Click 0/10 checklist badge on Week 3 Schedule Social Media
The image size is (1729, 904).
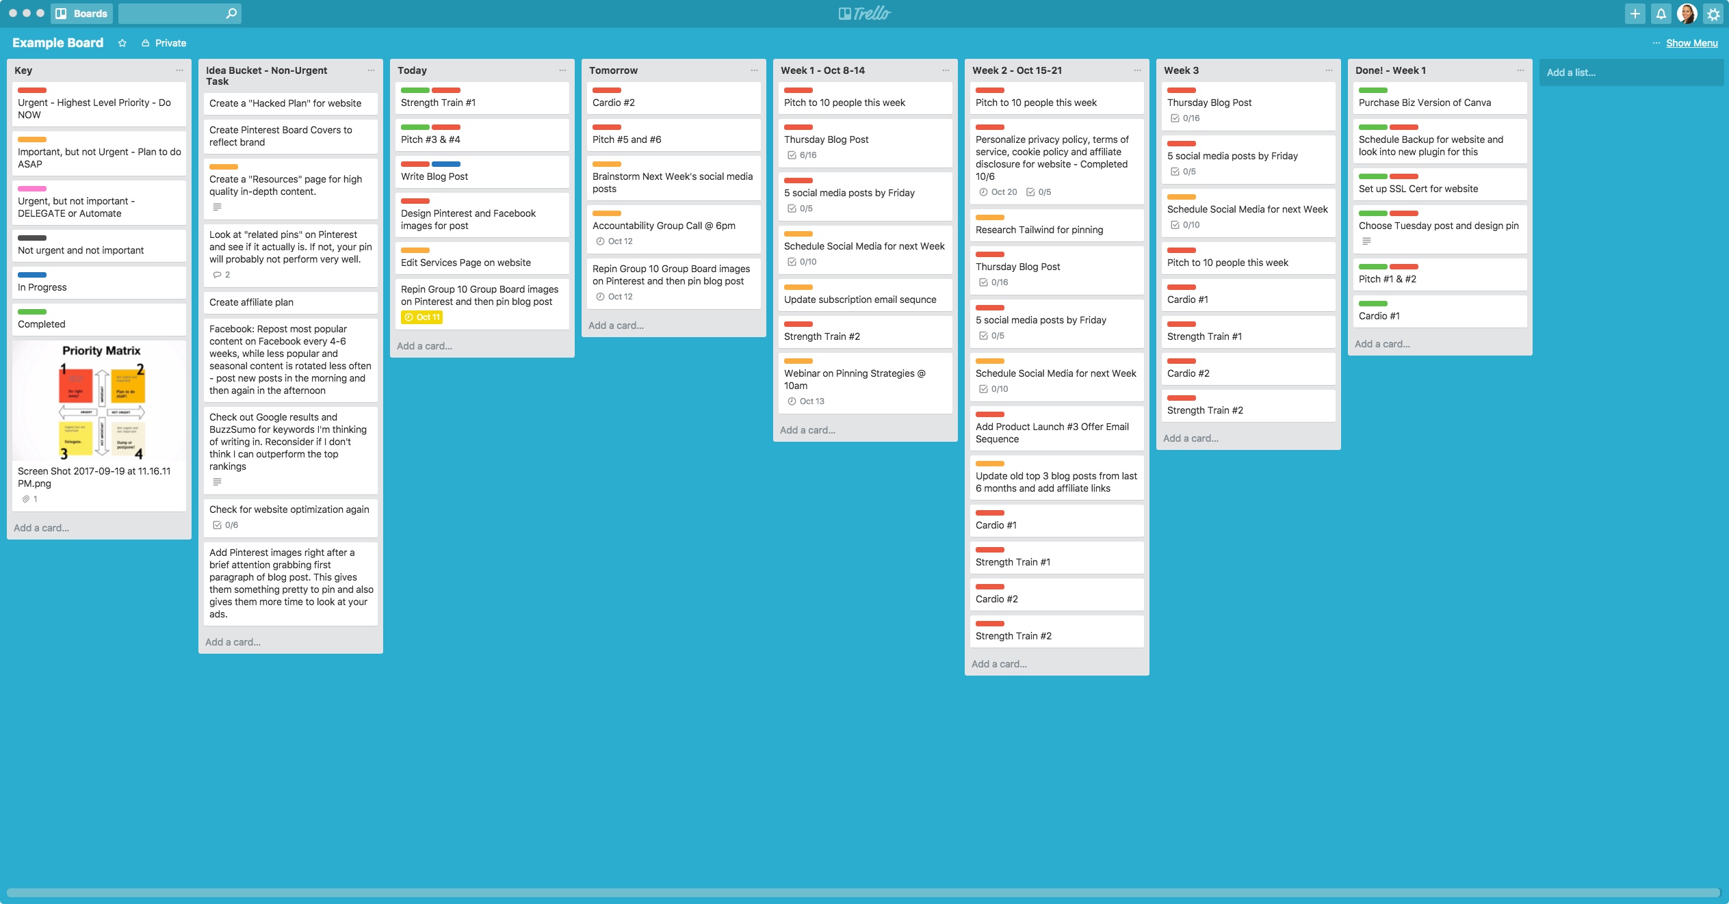click(1185, 225)
